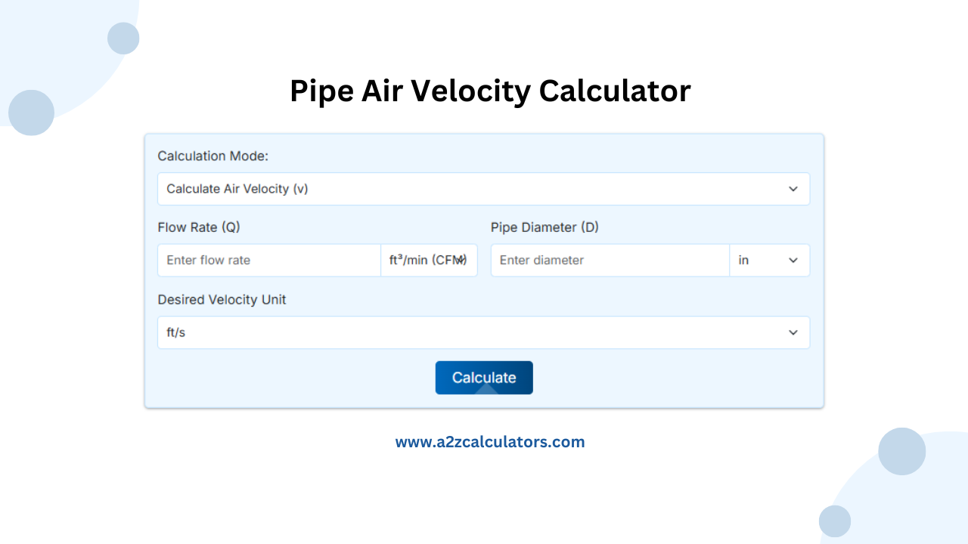Expand the flow rate unit selector ft³/min

429,260
